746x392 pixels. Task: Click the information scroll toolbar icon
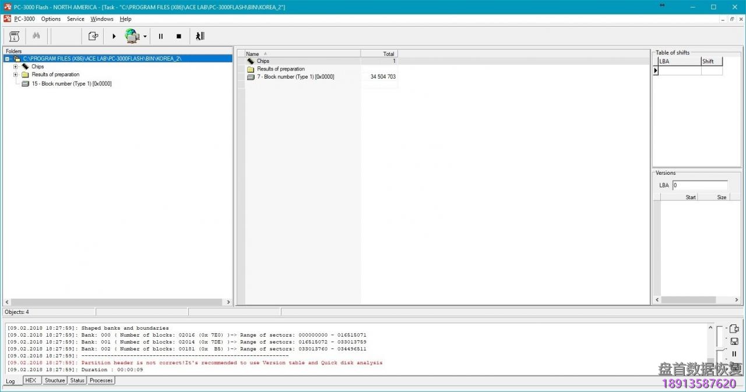(15, 36)
